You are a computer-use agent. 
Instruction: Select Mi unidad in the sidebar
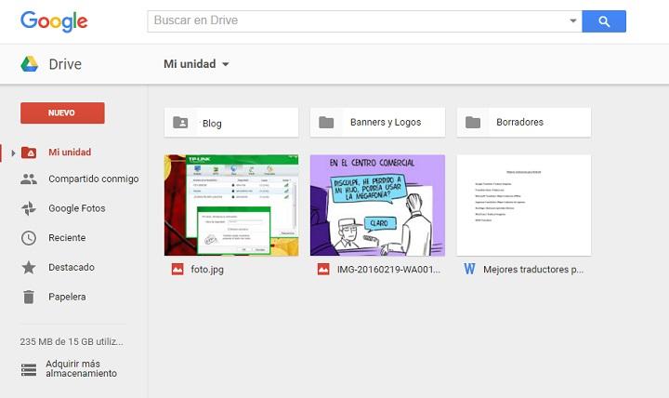point(70,152)
